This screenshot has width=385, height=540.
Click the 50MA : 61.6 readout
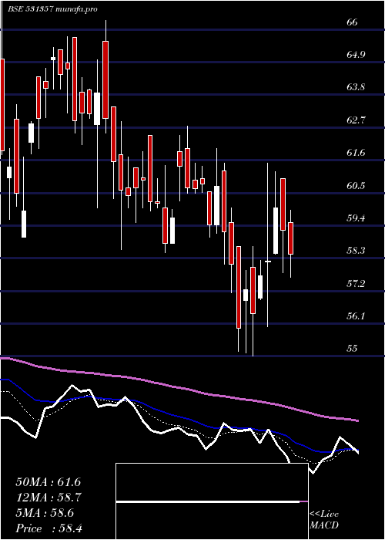click(48, 482)
